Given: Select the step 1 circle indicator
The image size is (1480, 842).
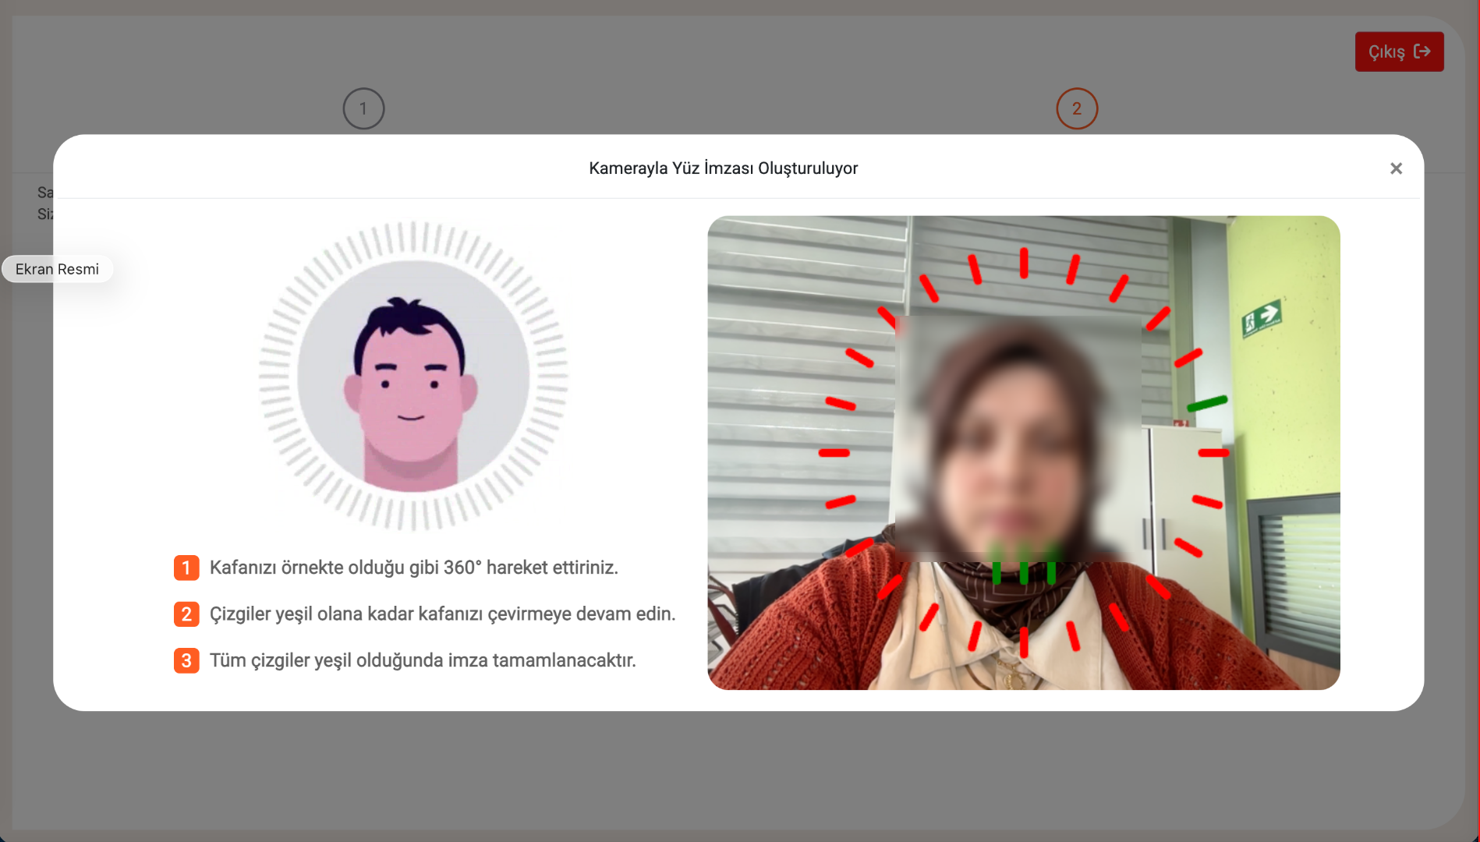Looking at the screenshot, I should tap(363, 108).
